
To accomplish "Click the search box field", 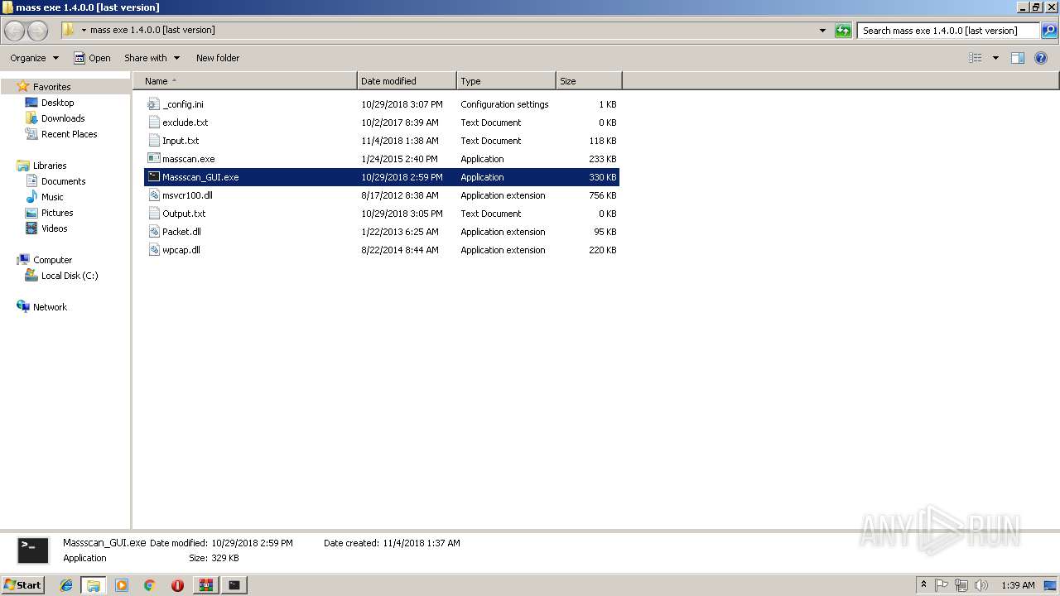I will pos(948,31).
